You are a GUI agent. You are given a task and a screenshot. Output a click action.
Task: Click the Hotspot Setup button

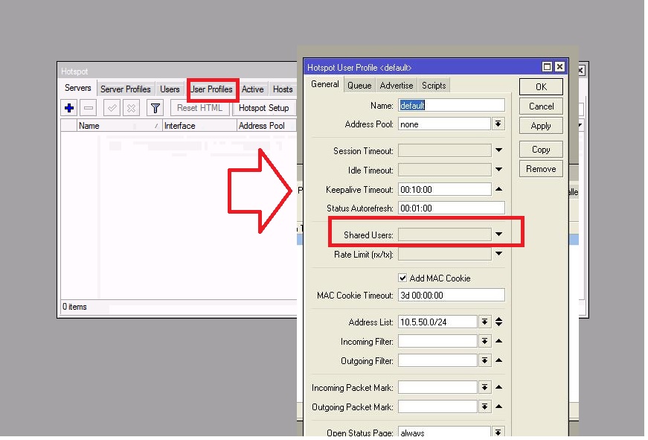coord(263,108)
